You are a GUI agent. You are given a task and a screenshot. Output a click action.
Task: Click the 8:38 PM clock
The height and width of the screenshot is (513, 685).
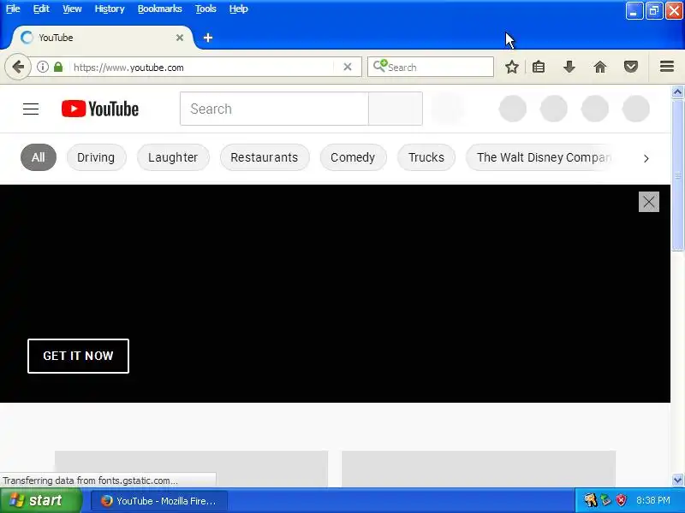click(x=652, y=500)
